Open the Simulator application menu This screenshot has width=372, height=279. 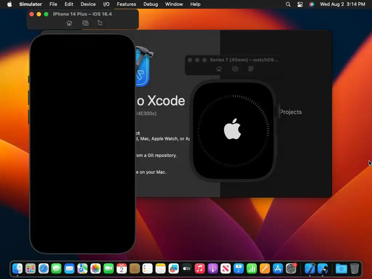point(31,4)
